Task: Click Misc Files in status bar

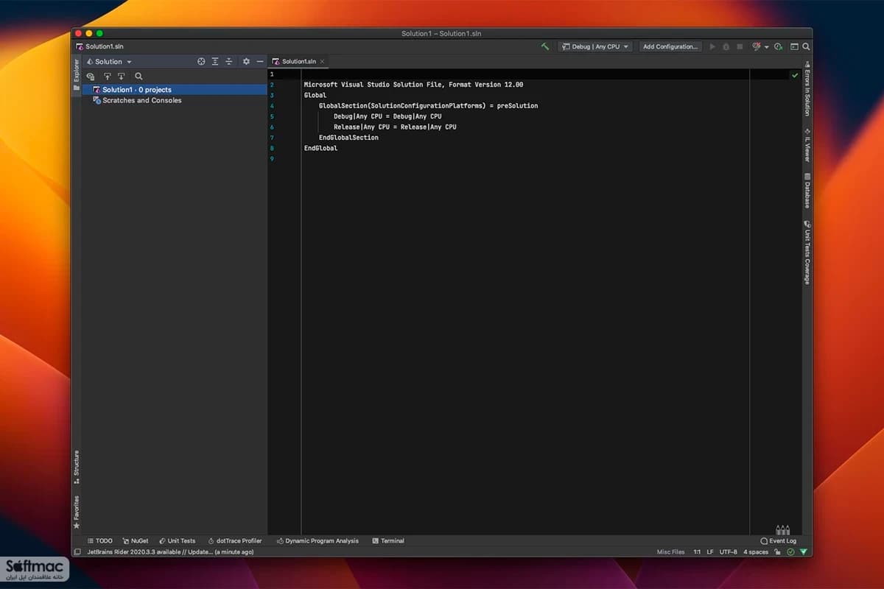Action: pos(670,552)
